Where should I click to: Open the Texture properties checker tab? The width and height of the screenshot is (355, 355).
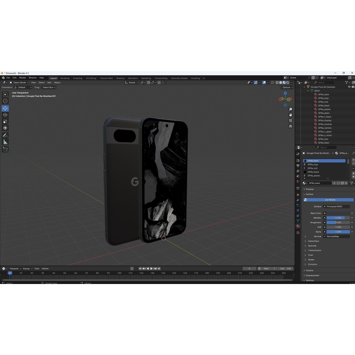click(298, 233)
